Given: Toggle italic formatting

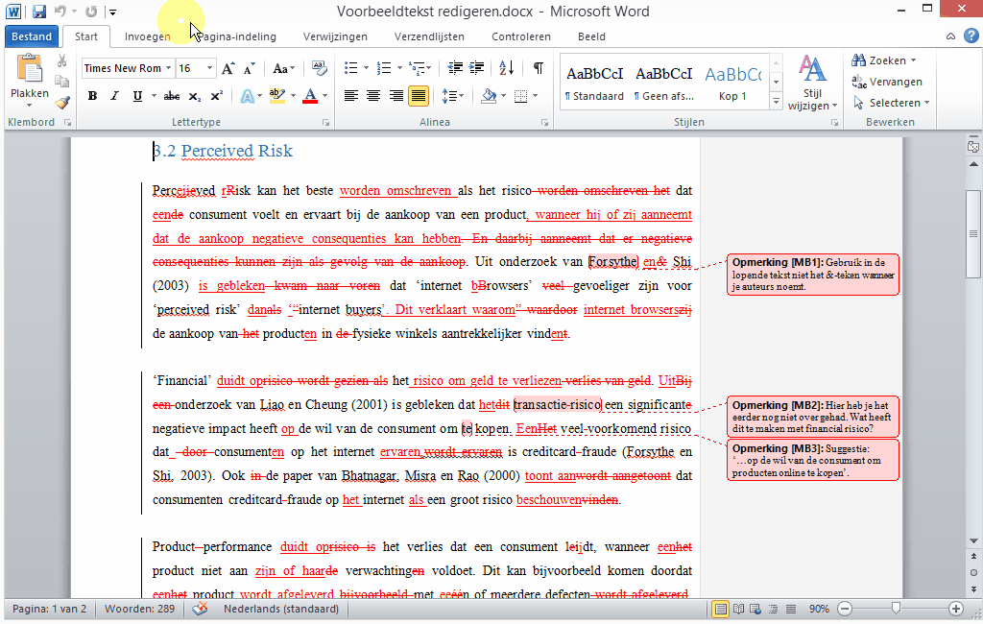Looking at the screenshot, I should point(114,96).
